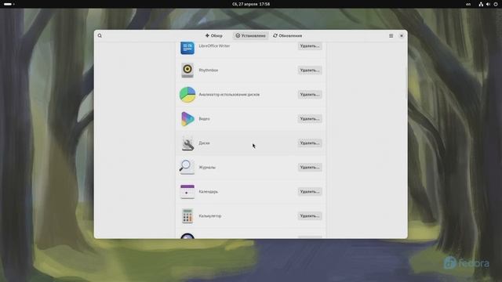Switch to the Обзор tab
The width and height of the screenshot is (502, 282).
click(214, 36)
